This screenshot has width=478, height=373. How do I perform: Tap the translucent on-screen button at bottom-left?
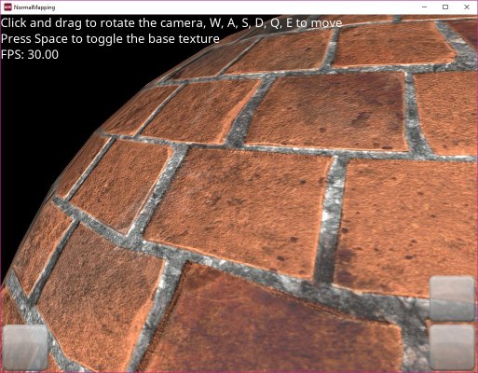(25, 348)
